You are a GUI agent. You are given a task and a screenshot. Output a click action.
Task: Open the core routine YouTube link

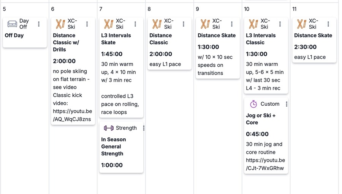[x=265, y=164]
